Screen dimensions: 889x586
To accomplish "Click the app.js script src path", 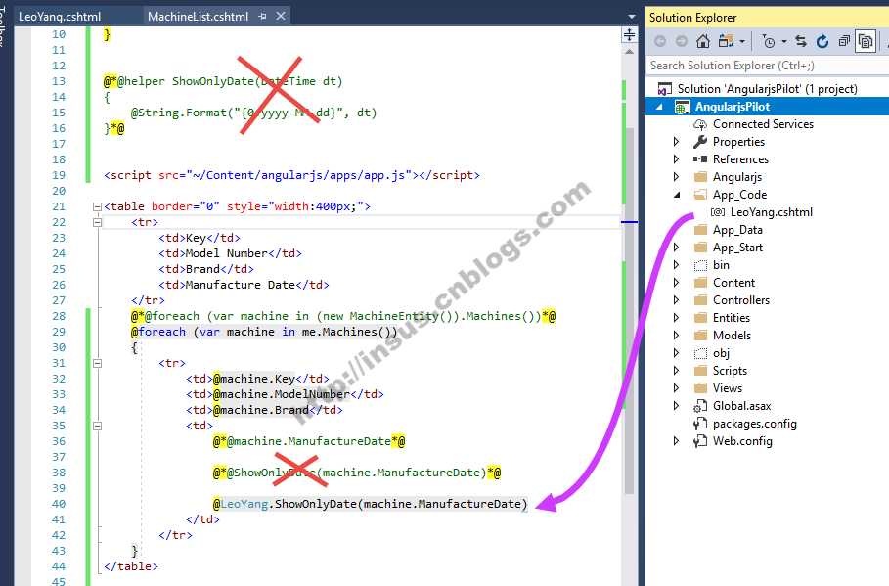I will tap(299, 175).
